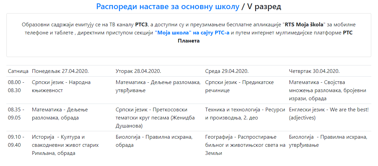Select the "Среда 29.04.2020." column header
This screenshot has height=166, width=378.
point(227,71)
